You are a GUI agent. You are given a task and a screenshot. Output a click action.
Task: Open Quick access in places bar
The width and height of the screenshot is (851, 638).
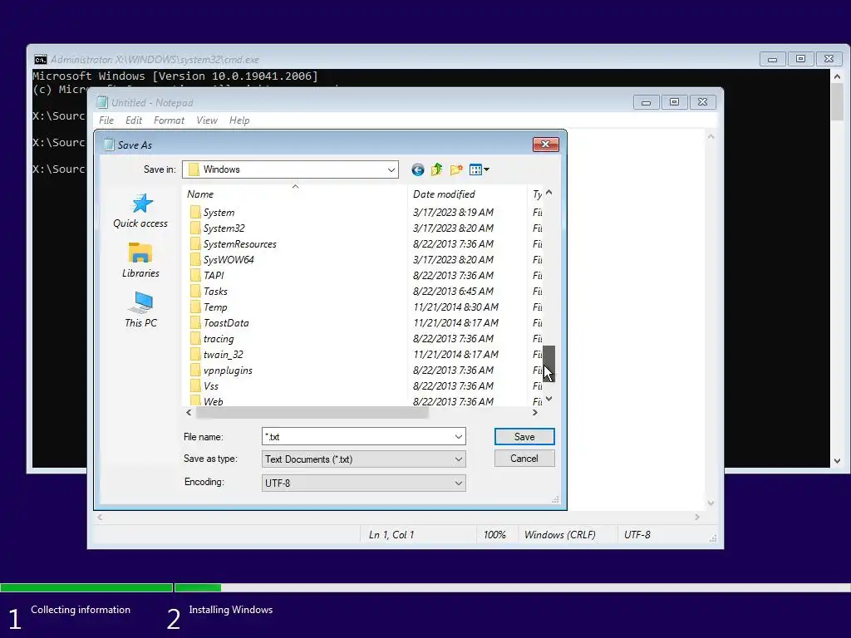[x=140, y=211]
